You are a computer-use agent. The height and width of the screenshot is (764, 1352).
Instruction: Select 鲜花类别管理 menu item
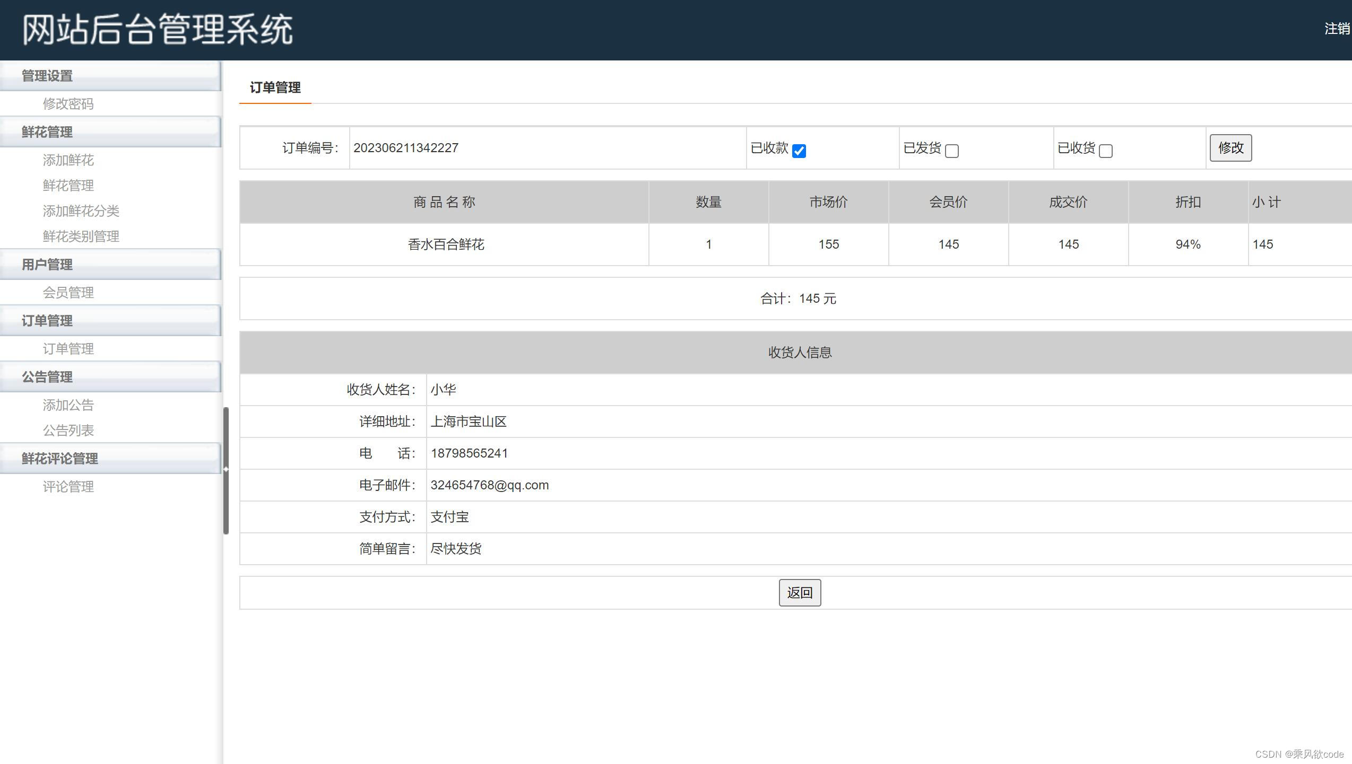pos(81,236)
